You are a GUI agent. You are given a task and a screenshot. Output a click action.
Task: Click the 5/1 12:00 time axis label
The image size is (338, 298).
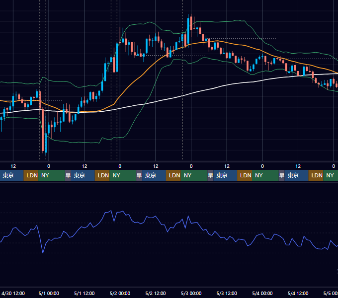point(84,293)
